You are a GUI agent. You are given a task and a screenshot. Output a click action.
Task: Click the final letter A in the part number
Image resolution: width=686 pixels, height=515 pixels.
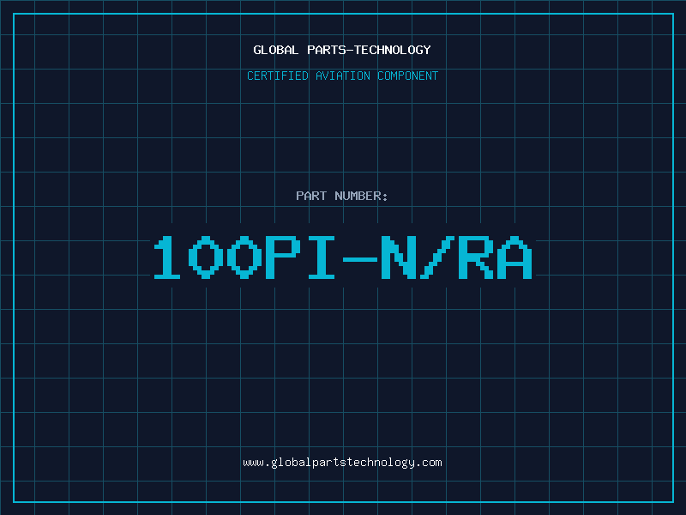(514, 258)
